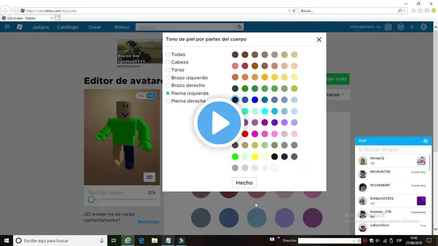Create a new chat group

point(425,141)
